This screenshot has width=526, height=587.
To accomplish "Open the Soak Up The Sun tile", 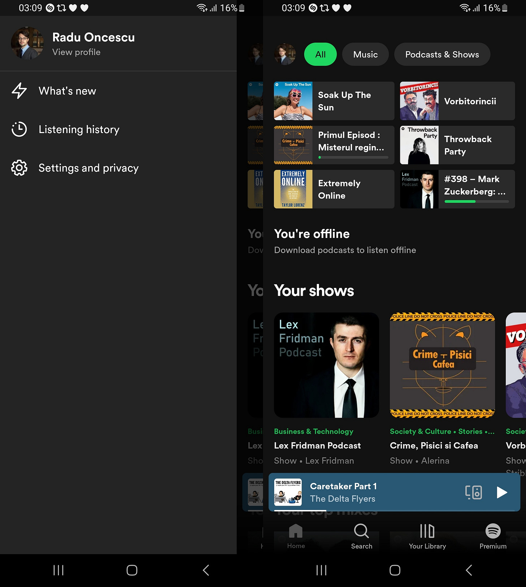I will click(x=334, y=101).
